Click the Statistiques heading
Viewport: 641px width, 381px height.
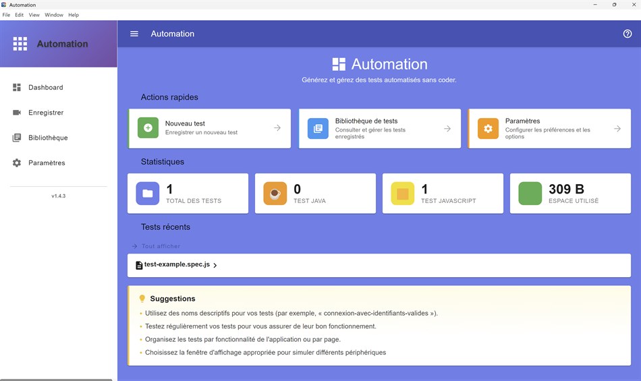click(163, 162)
